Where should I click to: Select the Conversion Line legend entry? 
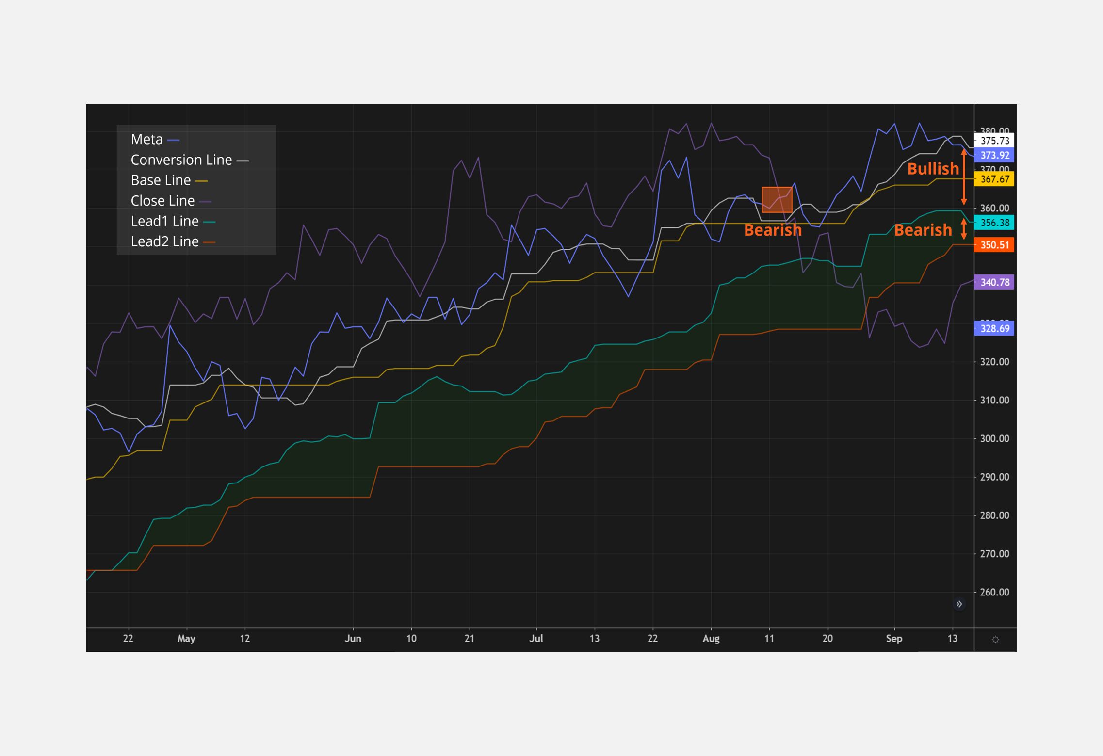181,160
